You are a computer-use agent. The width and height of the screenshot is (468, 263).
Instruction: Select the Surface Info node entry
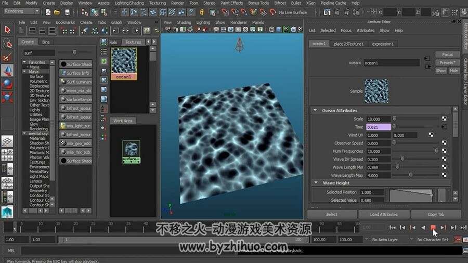coord(75,73)
